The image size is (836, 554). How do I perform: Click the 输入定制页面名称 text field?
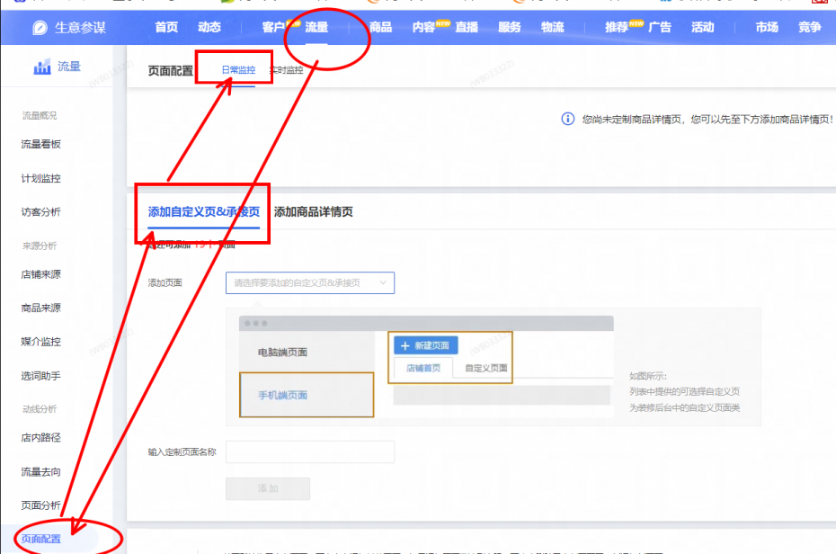(310, 451)
